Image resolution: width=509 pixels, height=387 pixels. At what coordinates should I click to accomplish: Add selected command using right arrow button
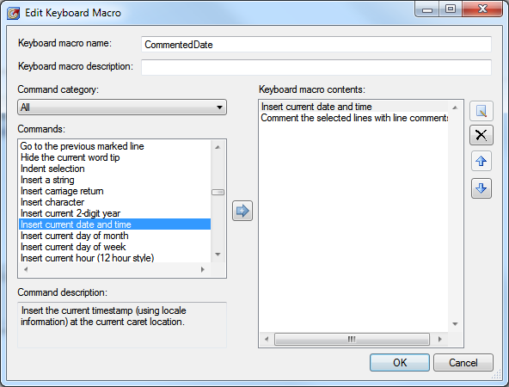(x=242, y=211)
